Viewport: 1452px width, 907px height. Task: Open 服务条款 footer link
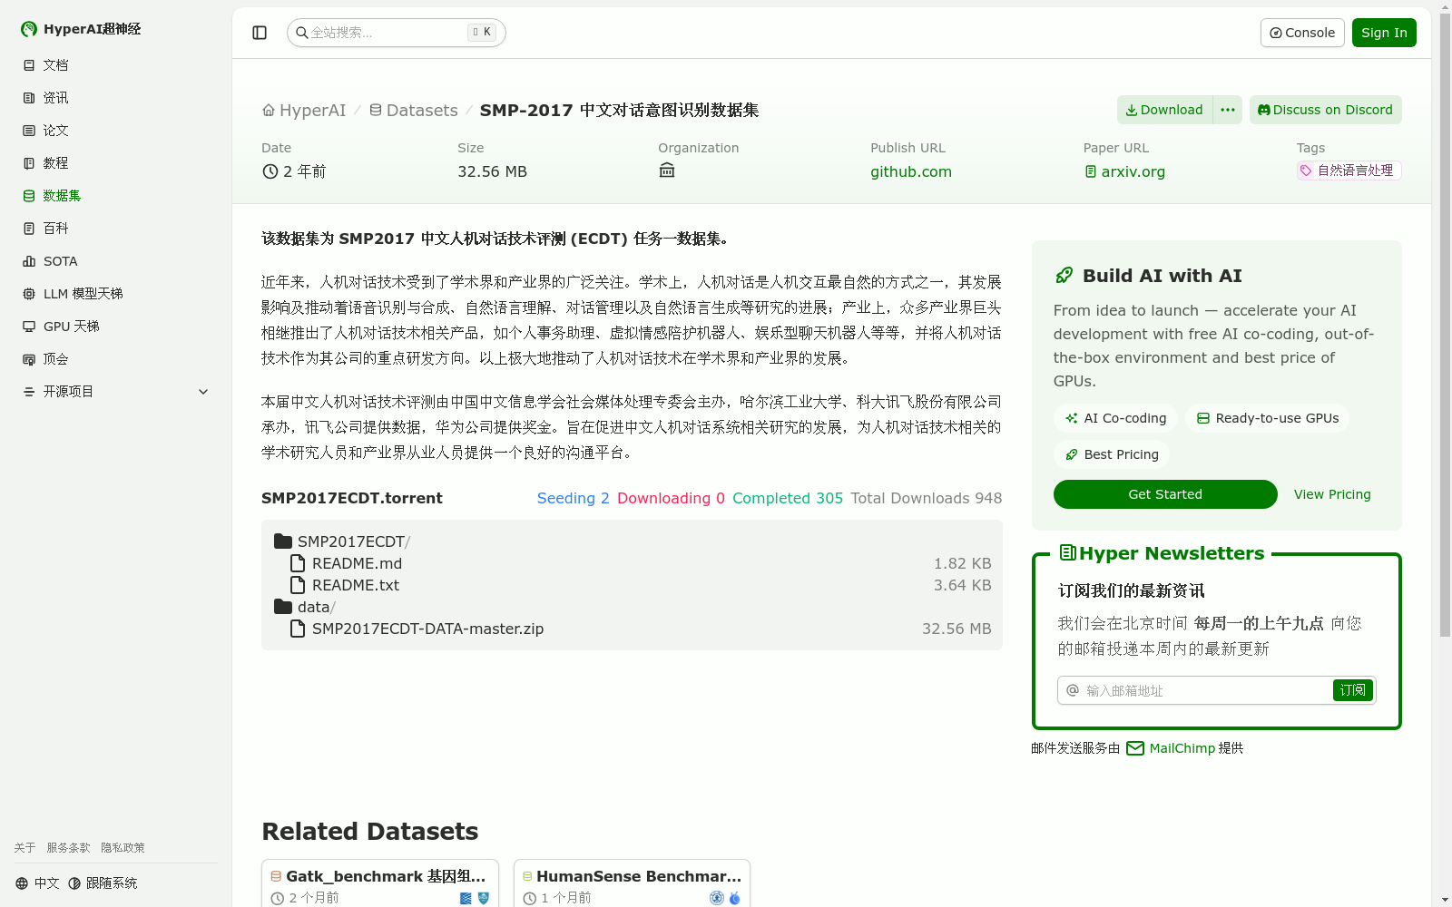pyautogui.click(x=68, y=848)
